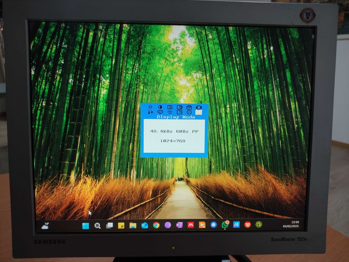Open the blue slanted-lines app icon
Image resolution: width=349 pixels, height=262 pixels.
(236, 225)
